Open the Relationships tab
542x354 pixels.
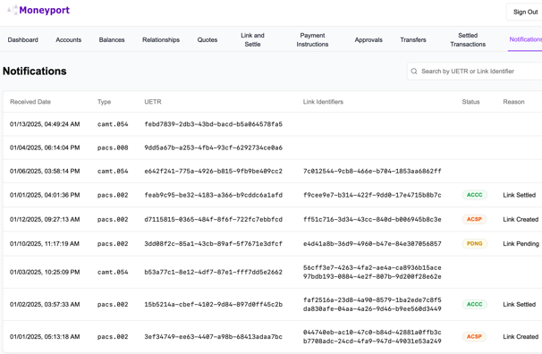[161, 39]
